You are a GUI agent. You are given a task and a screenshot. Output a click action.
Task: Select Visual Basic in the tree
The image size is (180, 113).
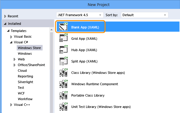click(23, 36)
